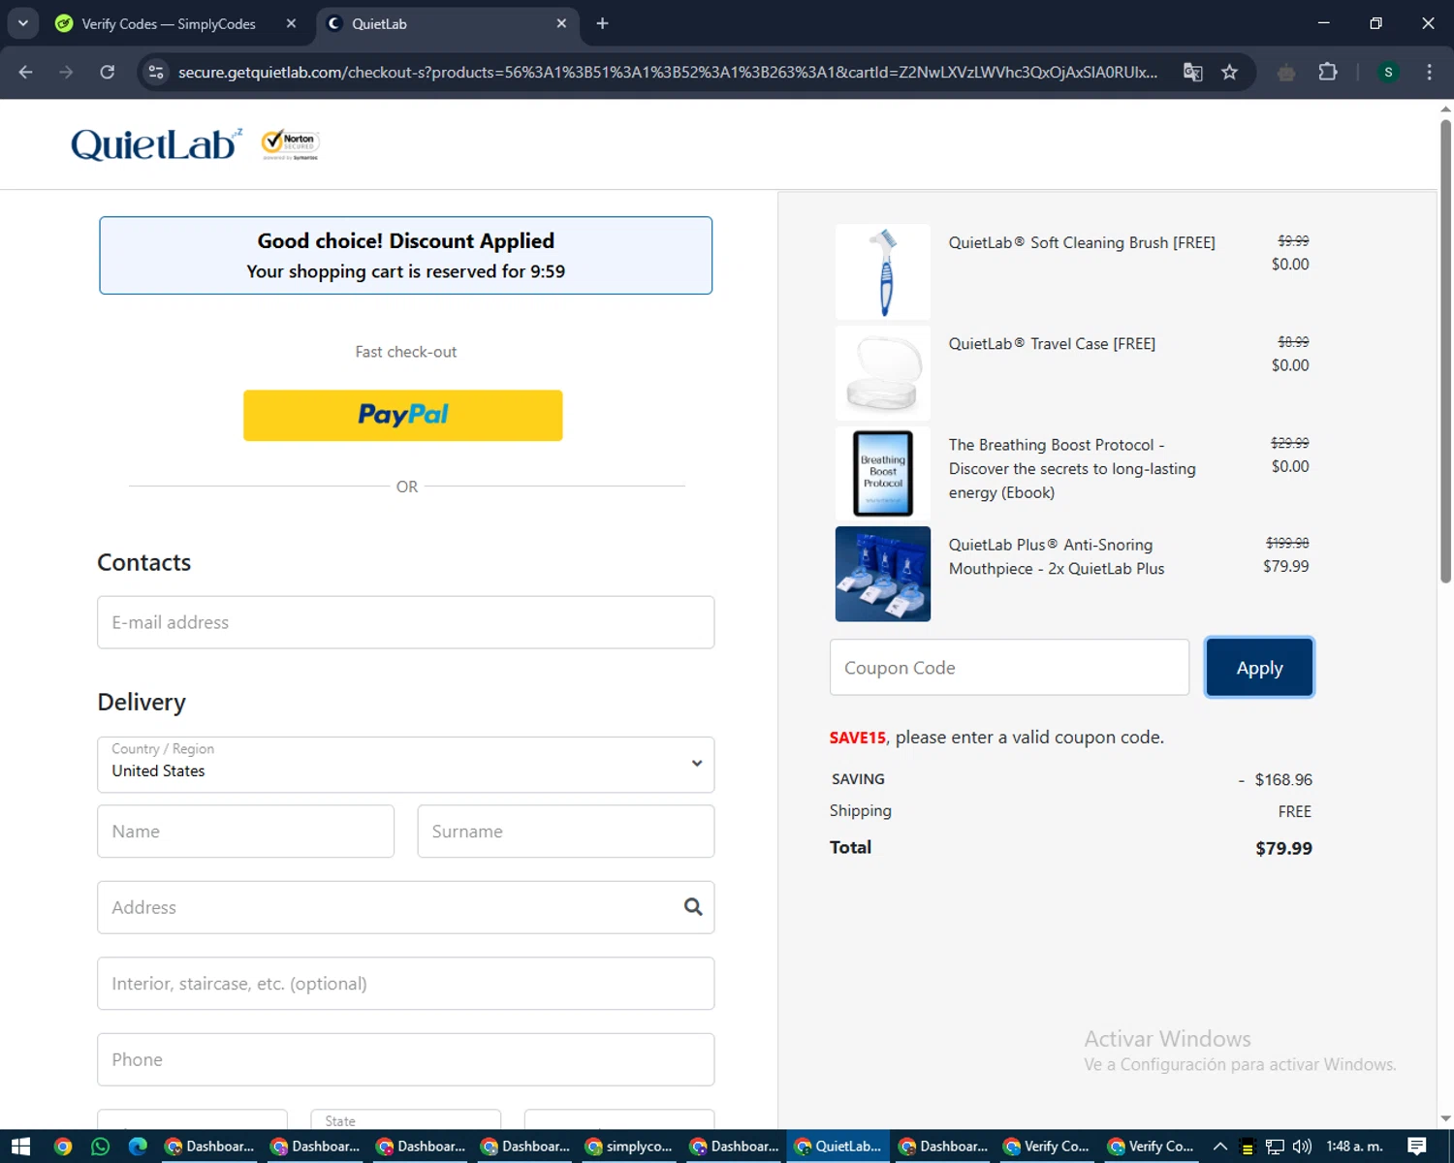
Task: Focus the Phone input field
Action: (405, 1059)
